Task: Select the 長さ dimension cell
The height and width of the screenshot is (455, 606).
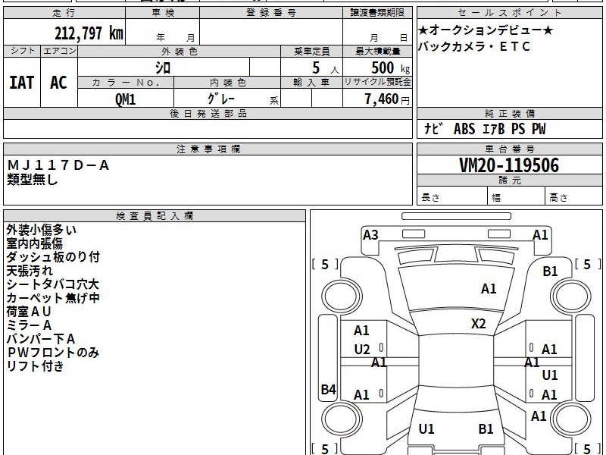Action: 452,196
